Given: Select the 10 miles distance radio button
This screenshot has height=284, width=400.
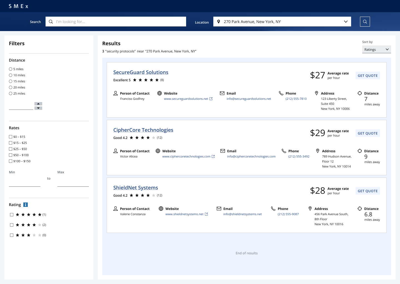Looking at the screenshot, I should 11,75.
